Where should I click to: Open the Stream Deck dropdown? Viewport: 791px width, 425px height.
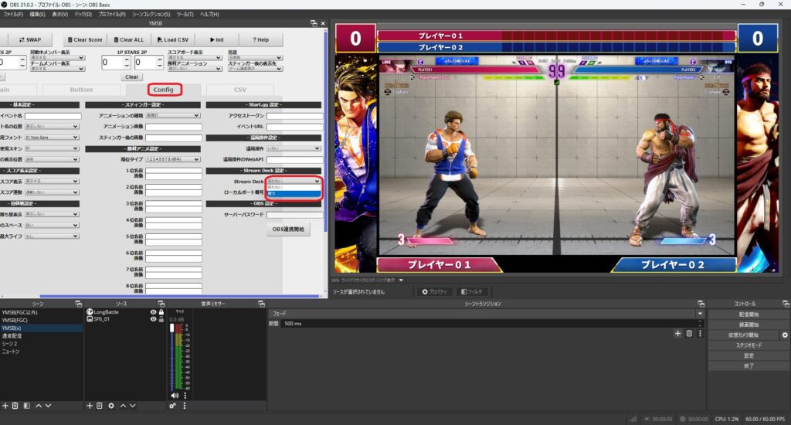294,182
